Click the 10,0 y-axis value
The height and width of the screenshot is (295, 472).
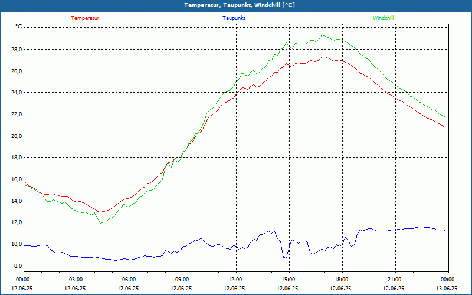17,244
